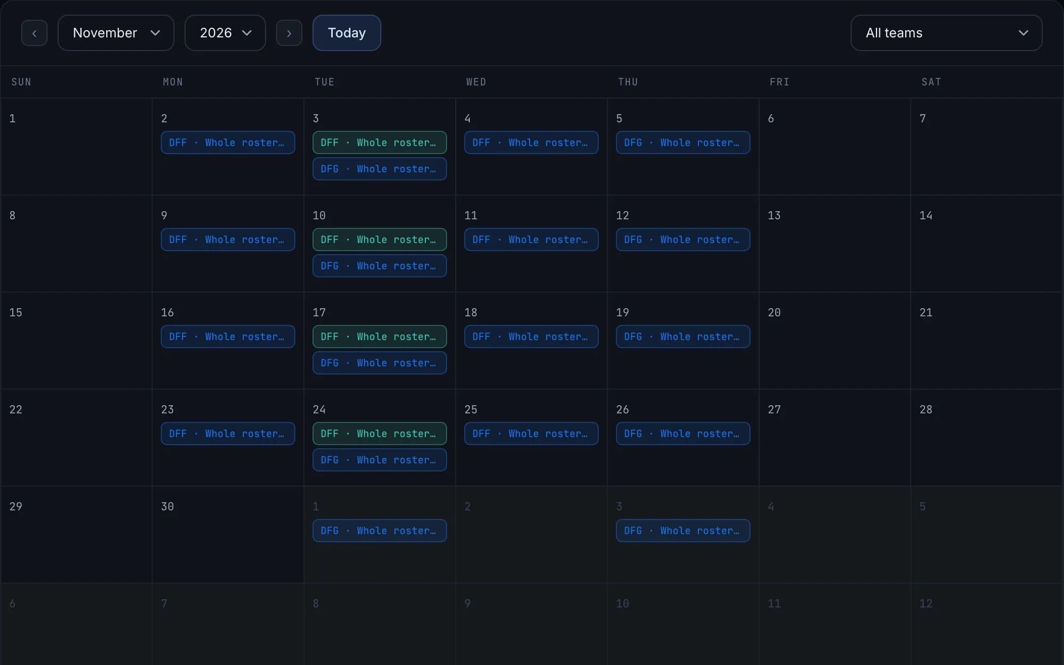Open green DFF event on November 24
The width and height of the screenshot is (1064, 665).
coord(380,434)
